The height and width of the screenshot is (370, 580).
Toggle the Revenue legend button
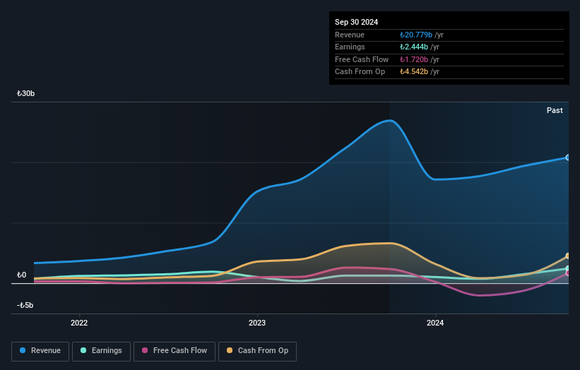point(40,351)
